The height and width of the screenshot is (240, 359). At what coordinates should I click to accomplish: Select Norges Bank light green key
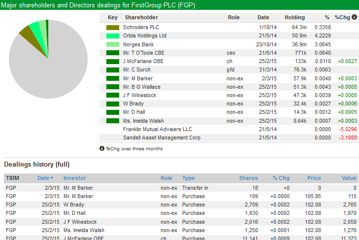[113, 44]
